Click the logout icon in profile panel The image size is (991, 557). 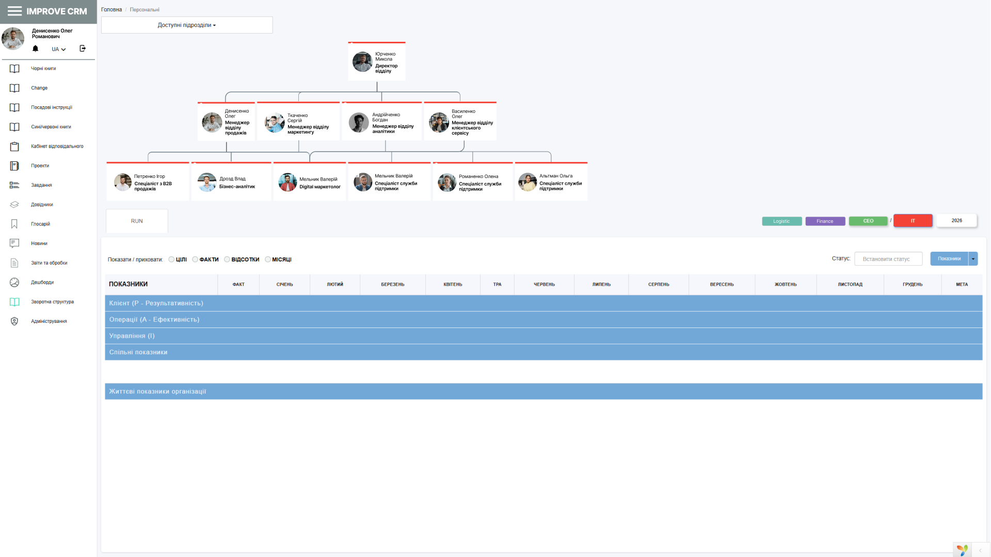pyautogui.click(x=83, y=48)
